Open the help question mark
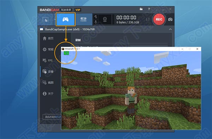The height and width of the screenshot is (139, 212). pos(149,9)
